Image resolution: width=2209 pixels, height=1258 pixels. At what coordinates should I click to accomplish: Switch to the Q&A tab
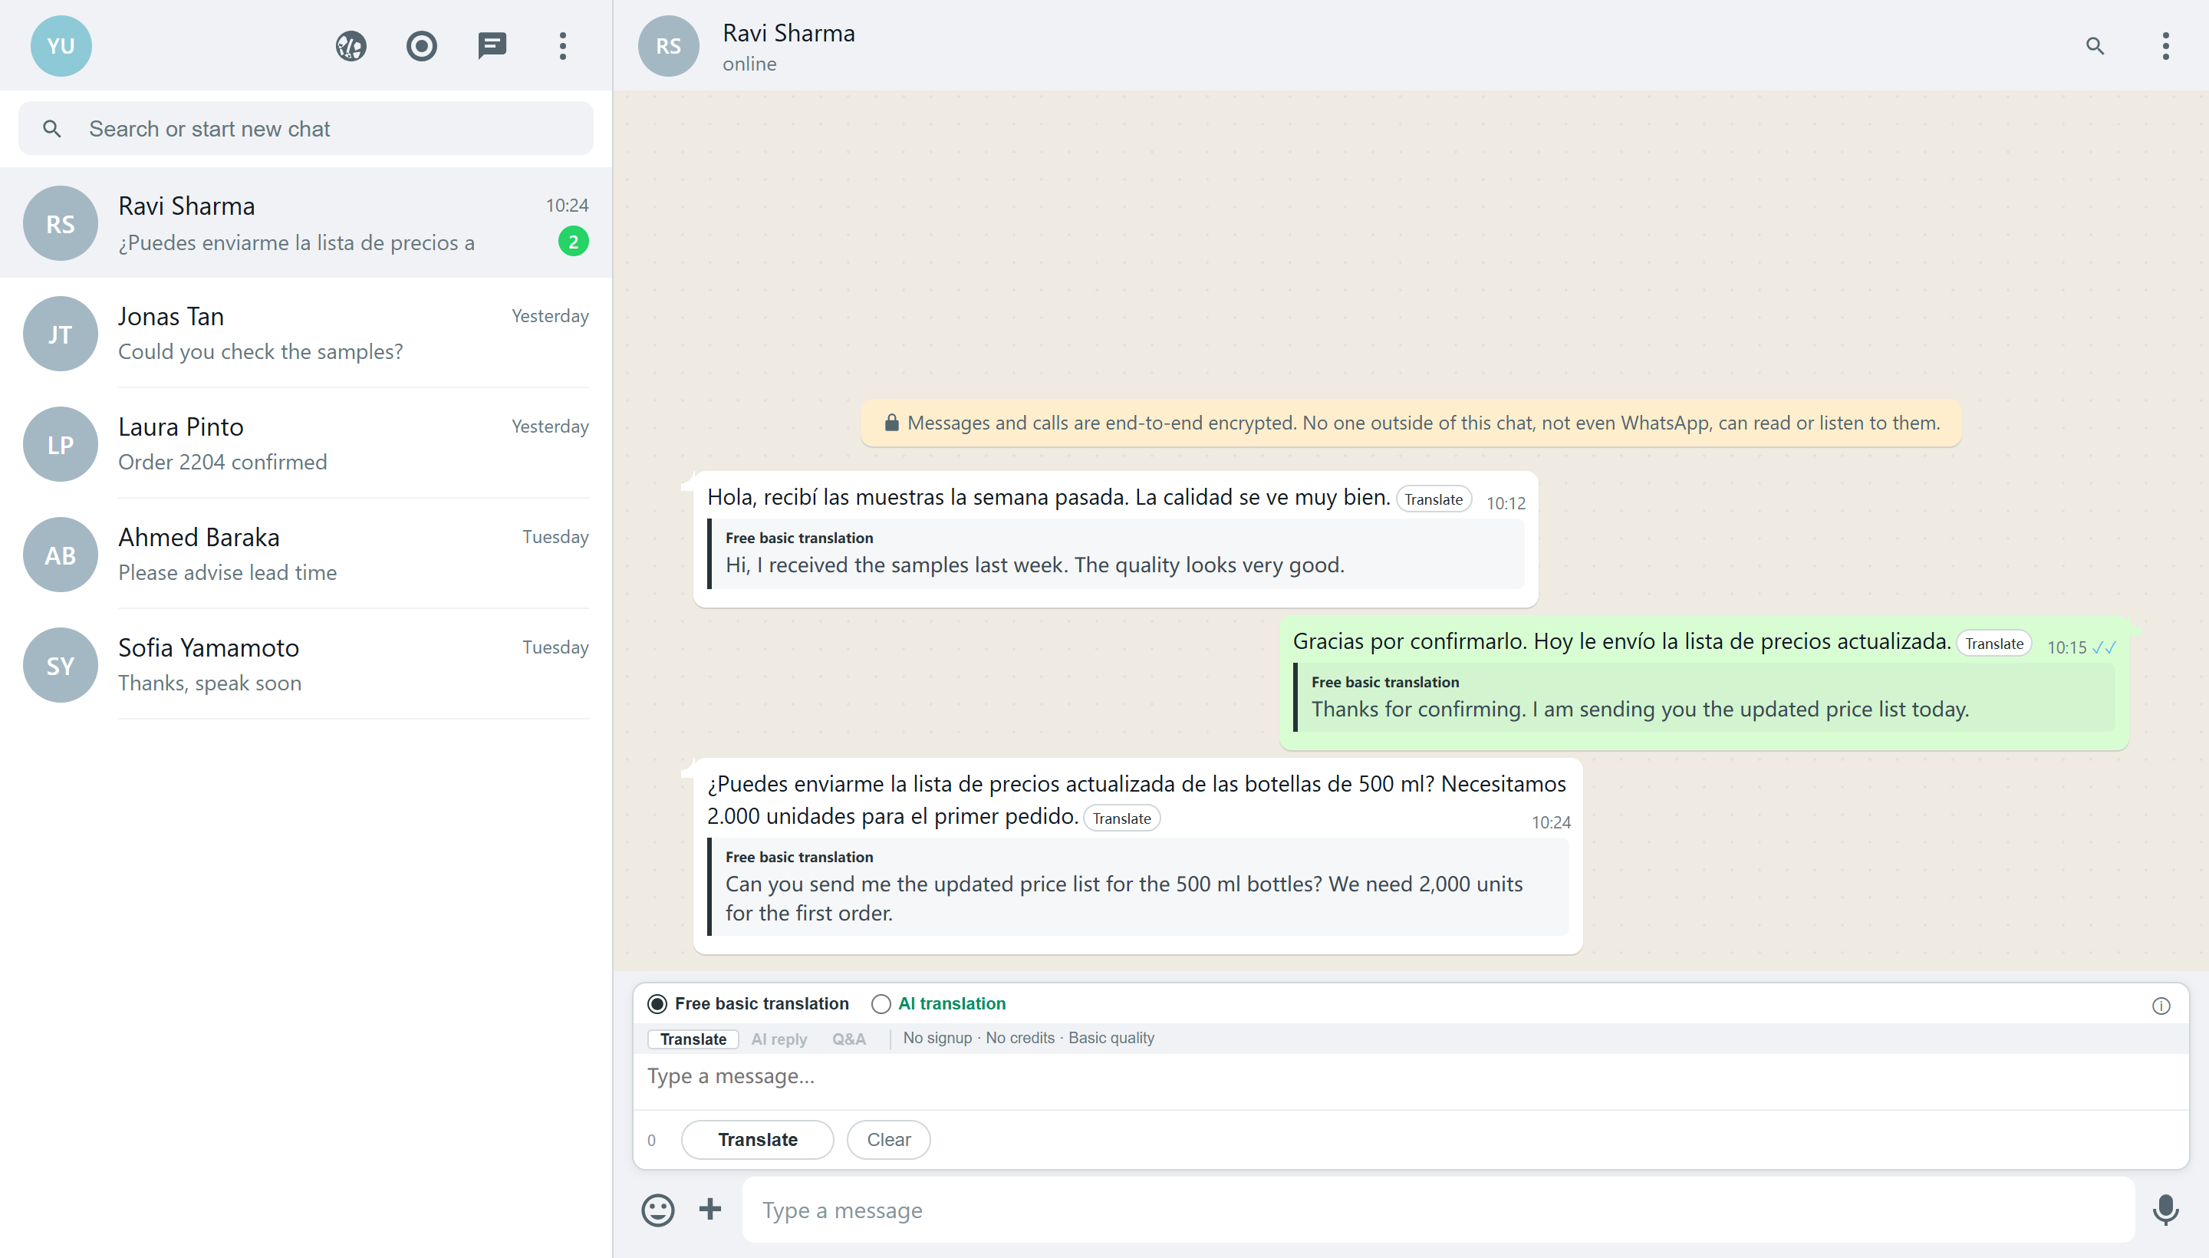[x=848, y=1039]
